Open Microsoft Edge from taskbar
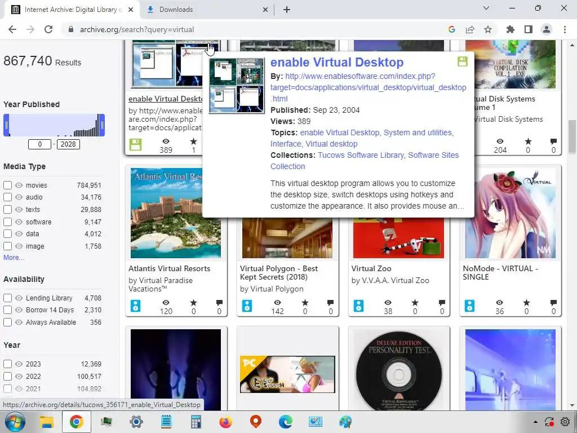 pos(285,422)
